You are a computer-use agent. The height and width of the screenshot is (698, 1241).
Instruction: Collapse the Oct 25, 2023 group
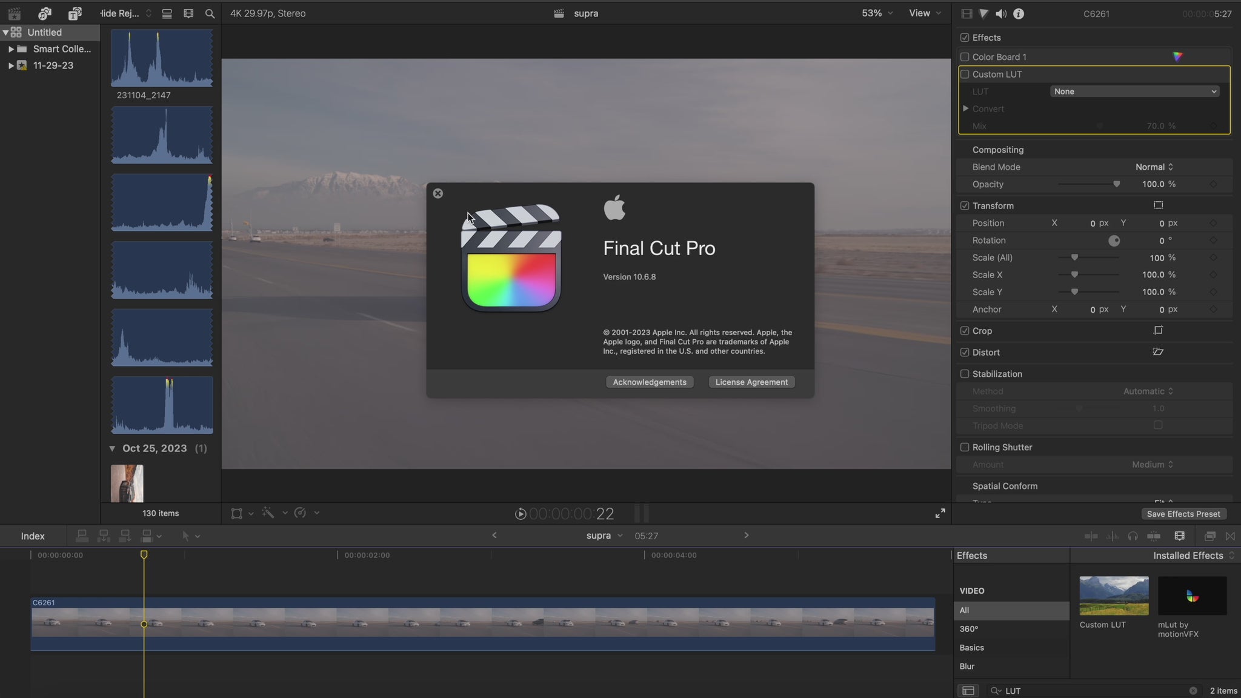pos(112,448)
